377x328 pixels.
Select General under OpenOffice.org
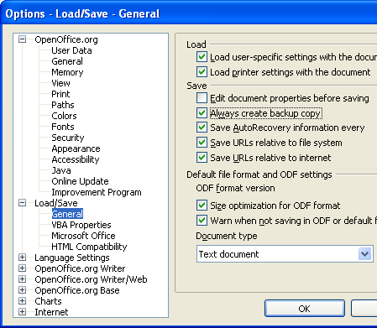coord(67,61)
